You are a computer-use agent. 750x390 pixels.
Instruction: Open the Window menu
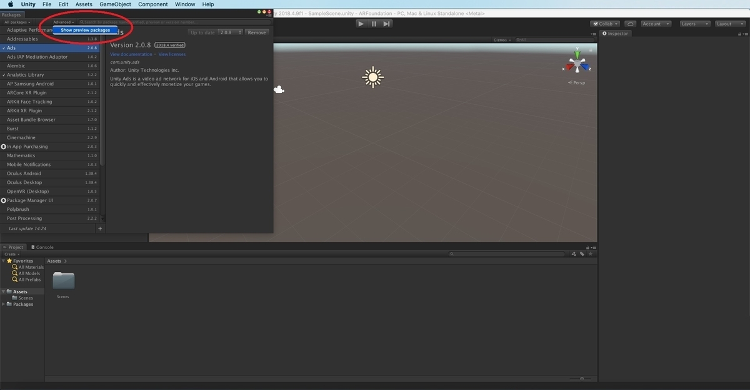pos(185,4)
